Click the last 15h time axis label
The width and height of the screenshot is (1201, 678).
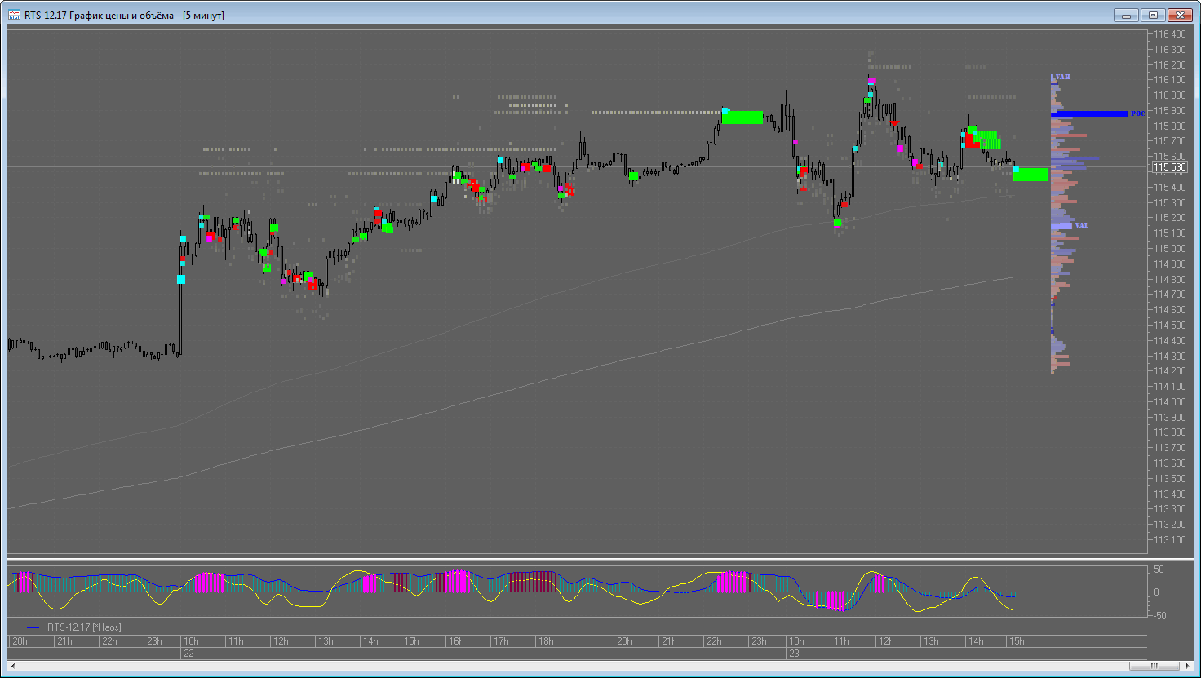point(1017,641)
